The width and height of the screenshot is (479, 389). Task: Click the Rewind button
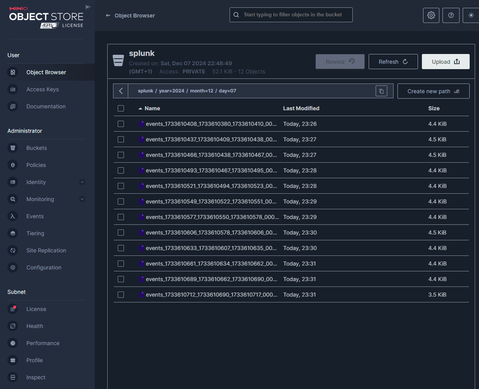tap(340, 62)
